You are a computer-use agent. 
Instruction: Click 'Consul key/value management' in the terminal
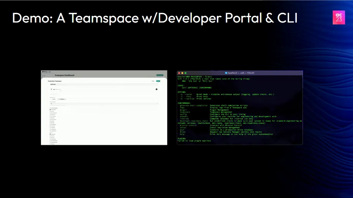[225, 127]
